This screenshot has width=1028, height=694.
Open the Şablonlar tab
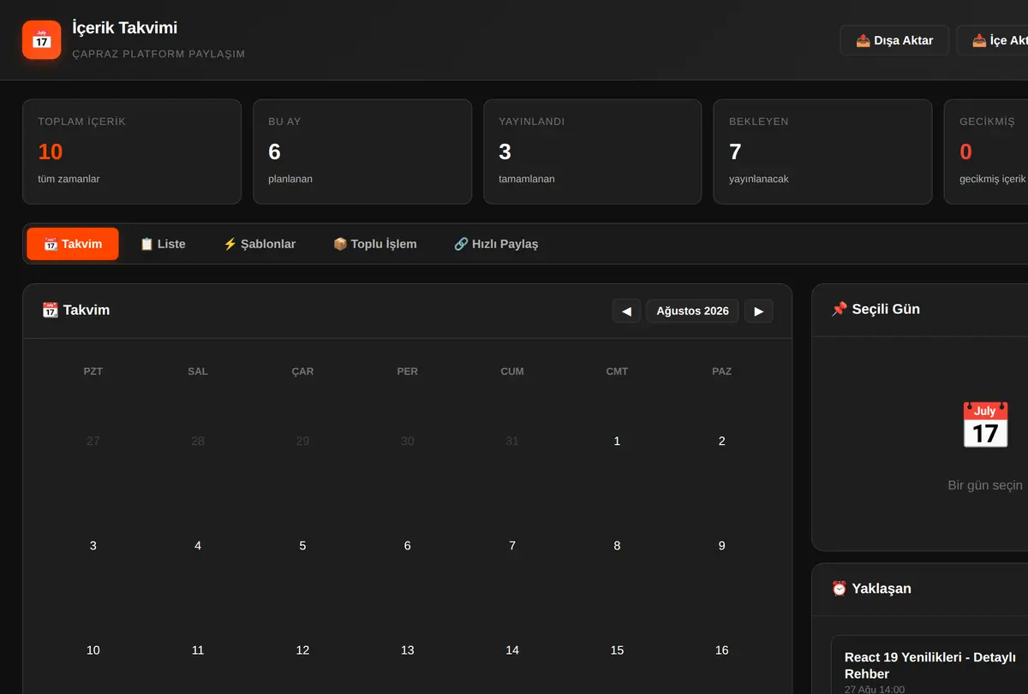coord(260,244)
